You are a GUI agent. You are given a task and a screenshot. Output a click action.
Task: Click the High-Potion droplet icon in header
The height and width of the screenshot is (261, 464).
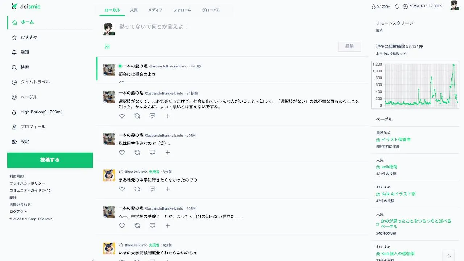coord(374,7)
